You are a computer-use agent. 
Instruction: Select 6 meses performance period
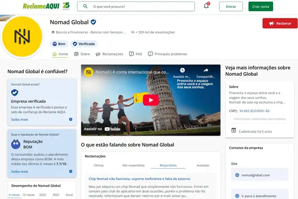(14, 195)
